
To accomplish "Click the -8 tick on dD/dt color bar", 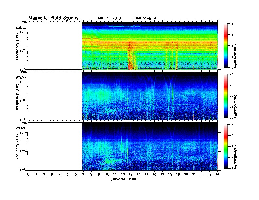I will 232,107.
